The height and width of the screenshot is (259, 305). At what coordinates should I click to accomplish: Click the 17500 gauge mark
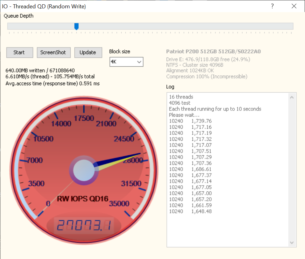tap(84, 119)
